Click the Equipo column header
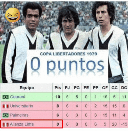 27,88
